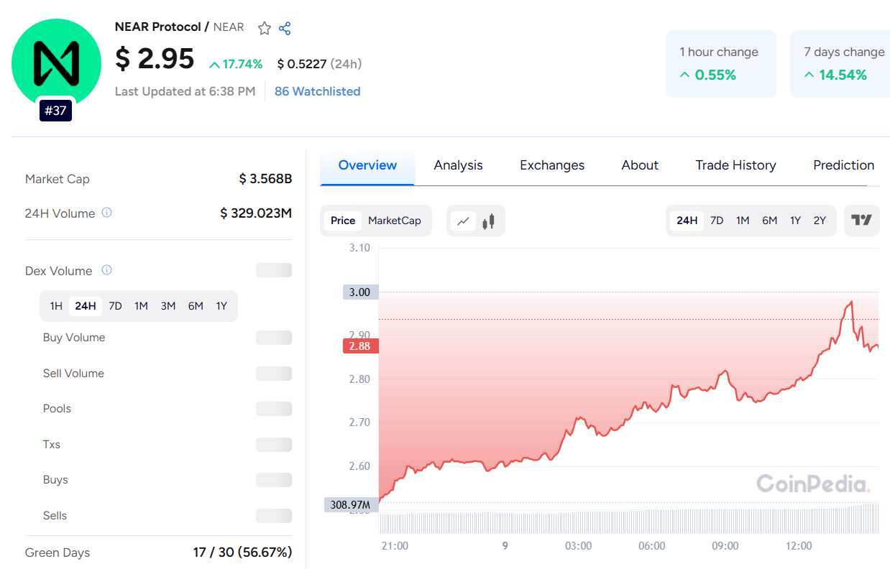Select 3M Dex Volume period

(x=168, y=306)
